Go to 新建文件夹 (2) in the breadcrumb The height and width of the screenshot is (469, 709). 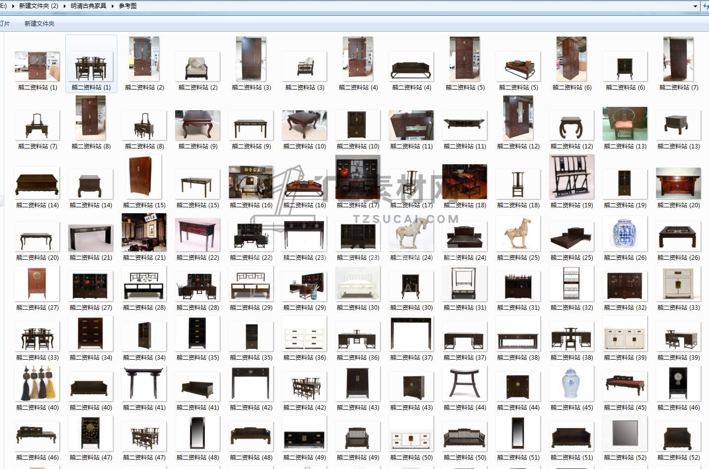point(39,6)
